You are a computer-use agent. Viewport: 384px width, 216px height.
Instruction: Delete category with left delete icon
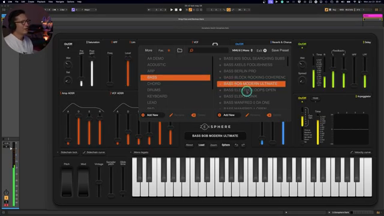point(193,115)
